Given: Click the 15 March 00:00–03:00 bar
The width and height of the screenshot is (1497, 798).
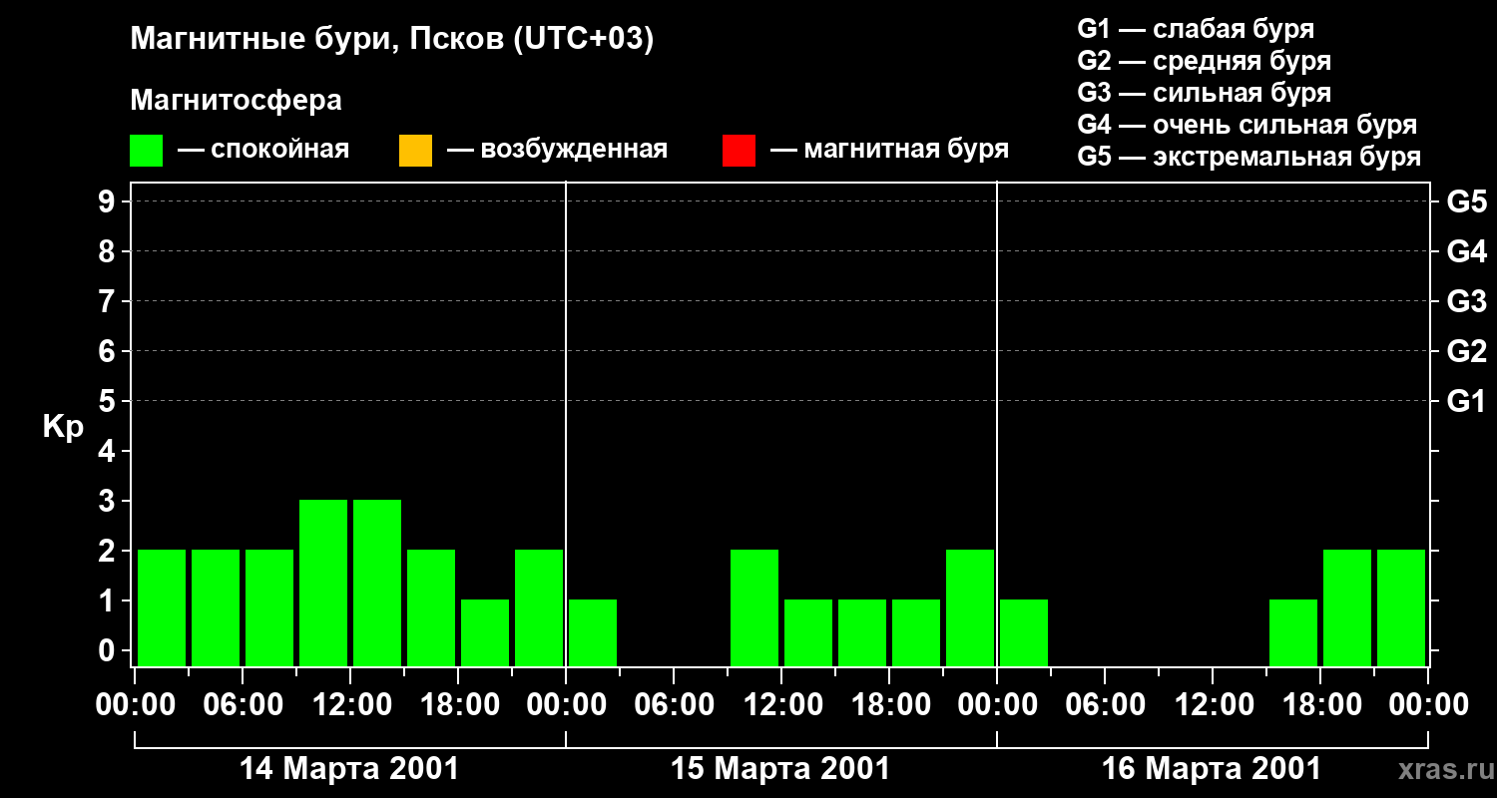Looking at the screenshot, I should [593, 632].
